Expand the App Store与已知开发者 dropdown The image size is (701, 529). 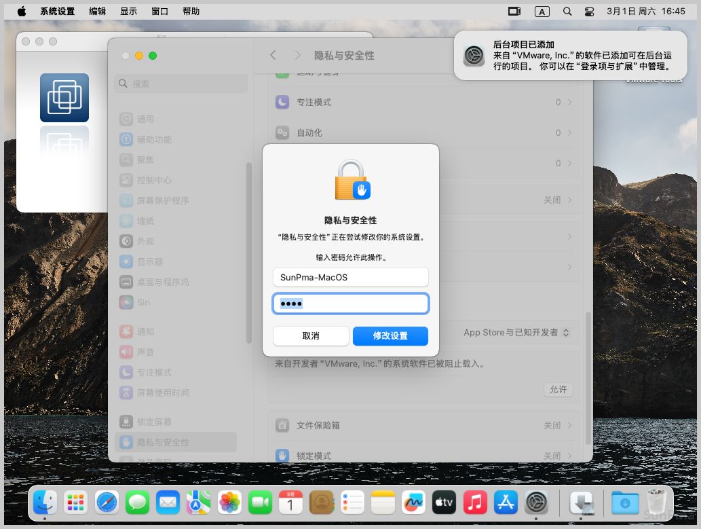click(x=517, y=333)
